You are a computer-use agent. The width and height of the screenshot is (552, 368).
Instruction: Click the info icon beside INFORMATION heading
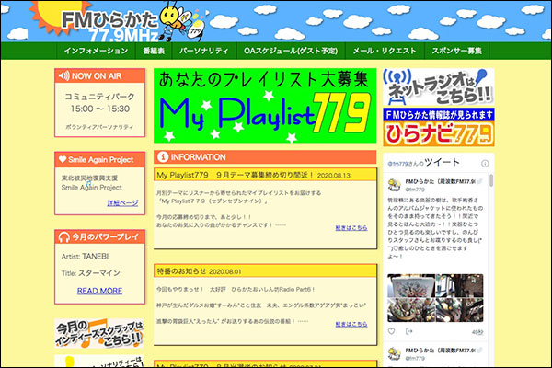163,157
